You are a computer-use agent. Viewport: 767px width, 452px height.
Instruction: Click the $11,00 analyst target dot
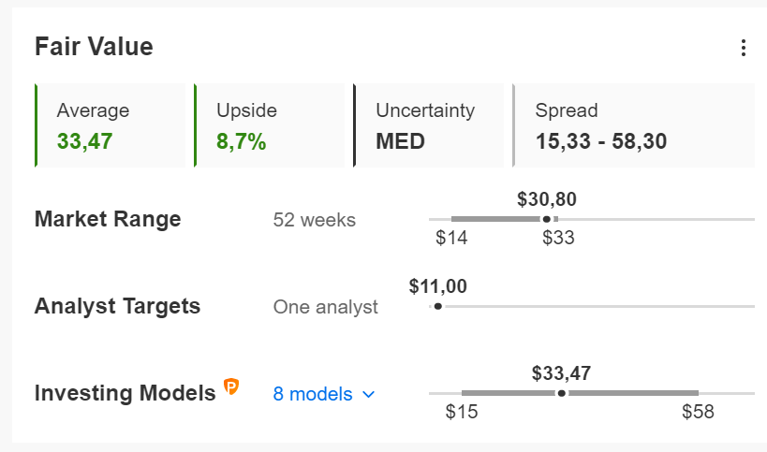(437, 306)
